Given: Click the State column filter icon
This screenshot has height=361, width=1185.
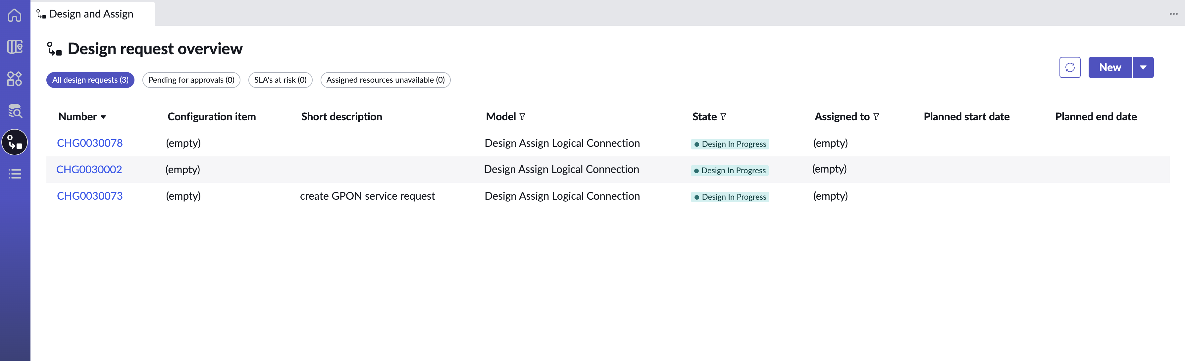Looking at the screenshot, I should pyautogui.click(x=723, y=117).
